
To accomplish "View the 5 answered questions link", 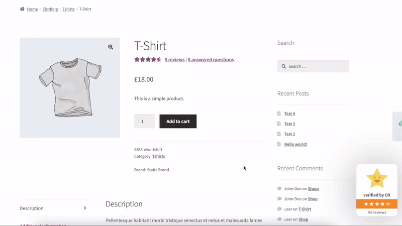I will point(211,59).
